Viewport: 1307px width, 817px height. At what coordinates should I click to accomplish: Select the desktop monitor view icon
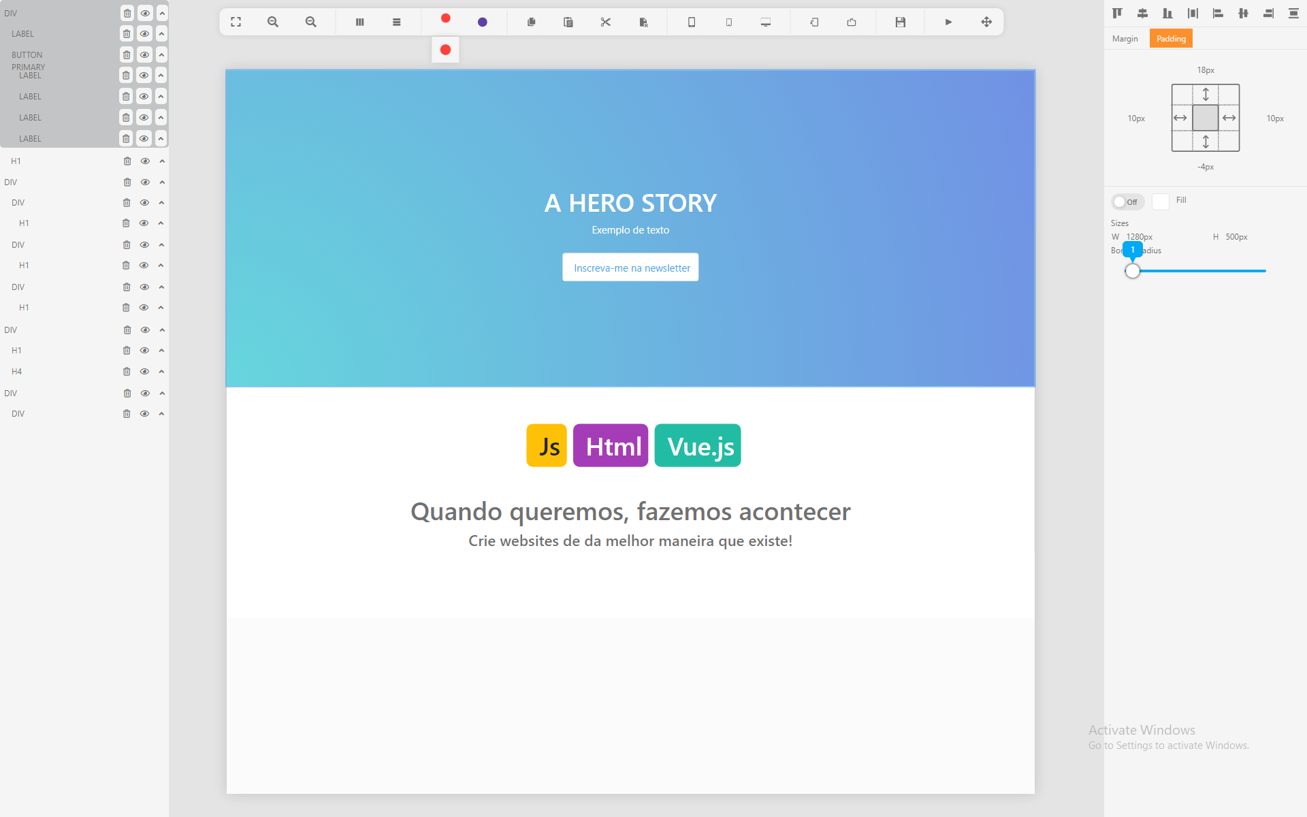pyautogui.click(x=765, y=22)
